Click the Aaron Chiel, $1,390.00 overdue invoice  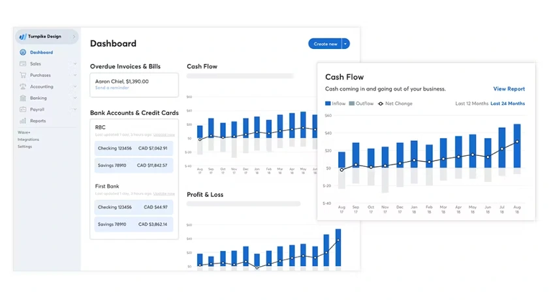tap(121, 82)
